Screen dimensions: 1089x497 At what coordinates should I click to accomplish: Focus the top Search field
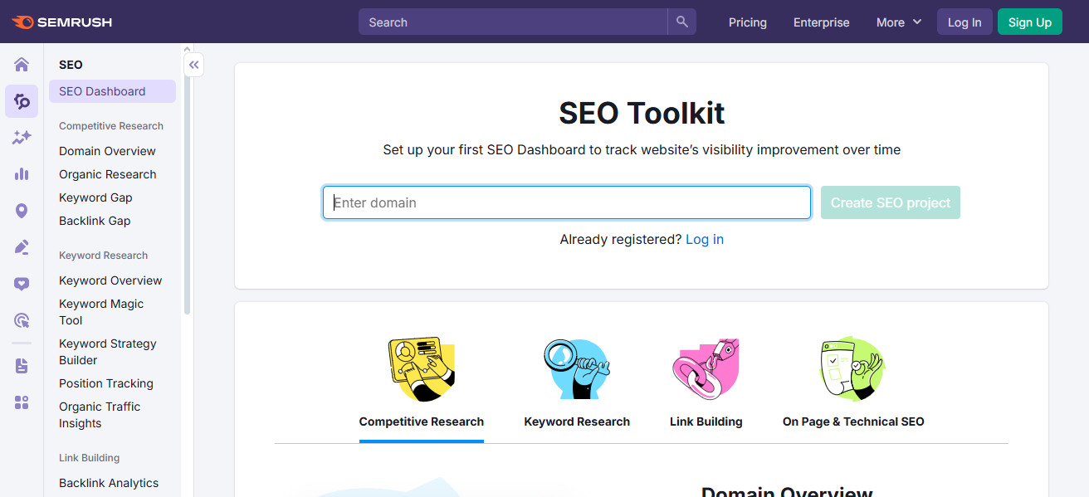pyautogui.click(x=513, y=22)
